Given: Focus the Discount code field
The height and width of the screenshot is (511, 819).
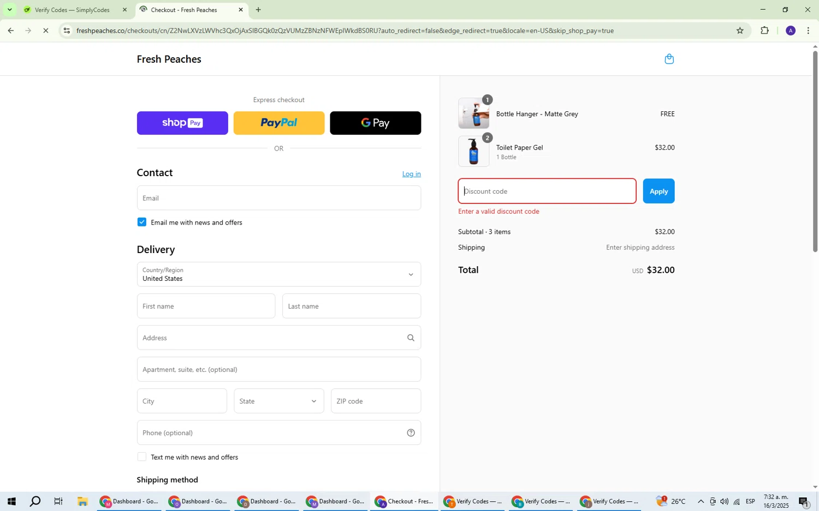Looking at the screenshot, I should point(547,191).
